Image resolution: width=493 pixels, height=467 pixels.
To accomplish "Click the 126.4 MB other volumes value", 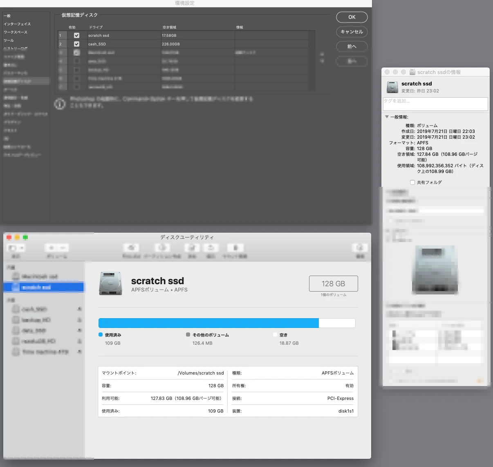I will tap(202, 343).
